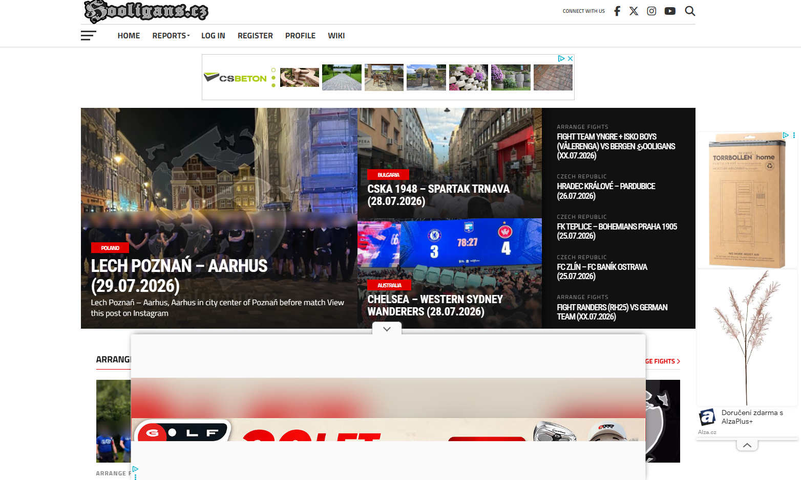Image resolution: width=801 pixels, height=480 pixels.
Task: Open FC Zlín – FC Baník Ostrava article
Action: (602, 271)
